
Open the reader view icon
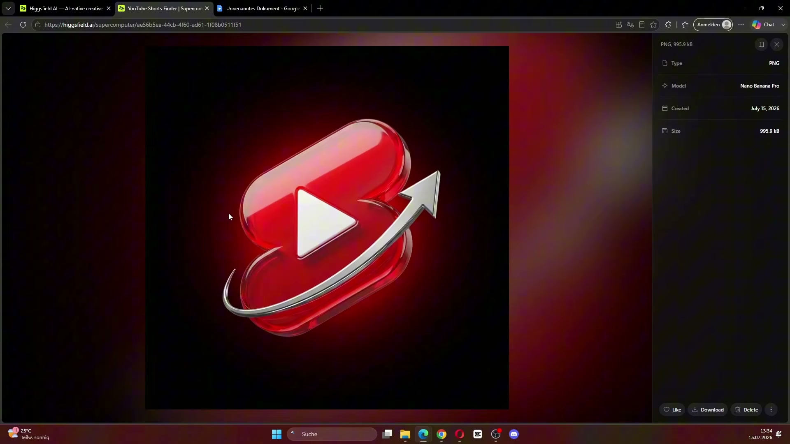642,25
